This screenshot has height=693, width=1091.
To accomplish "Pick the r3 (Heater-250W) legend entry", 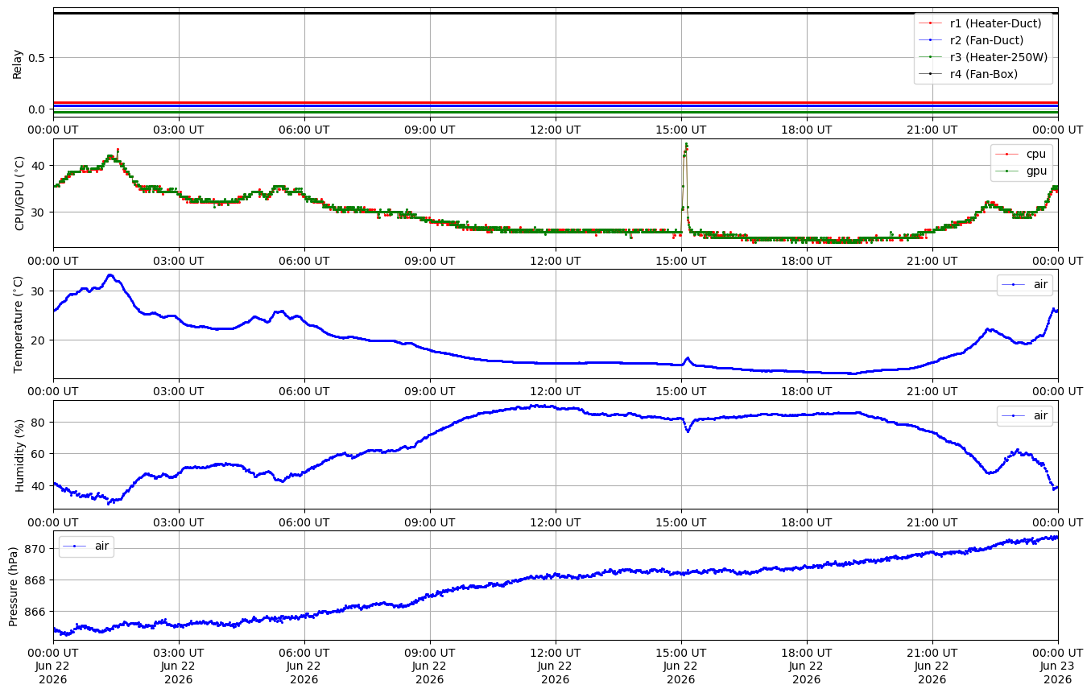I will coord(984,57).
